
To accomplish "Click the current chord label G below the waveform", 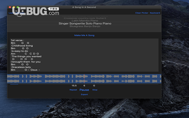I will pos(94,86).
